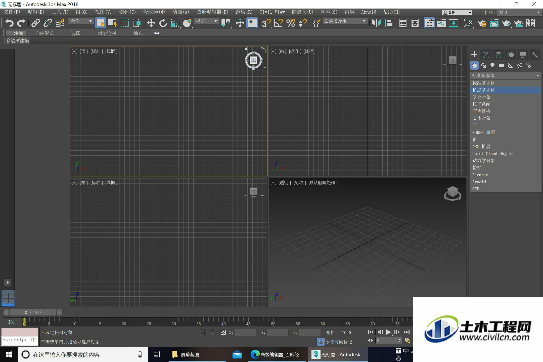Open Render Setup teapot icon
The image size is (543, 362).
click(482, 23)
